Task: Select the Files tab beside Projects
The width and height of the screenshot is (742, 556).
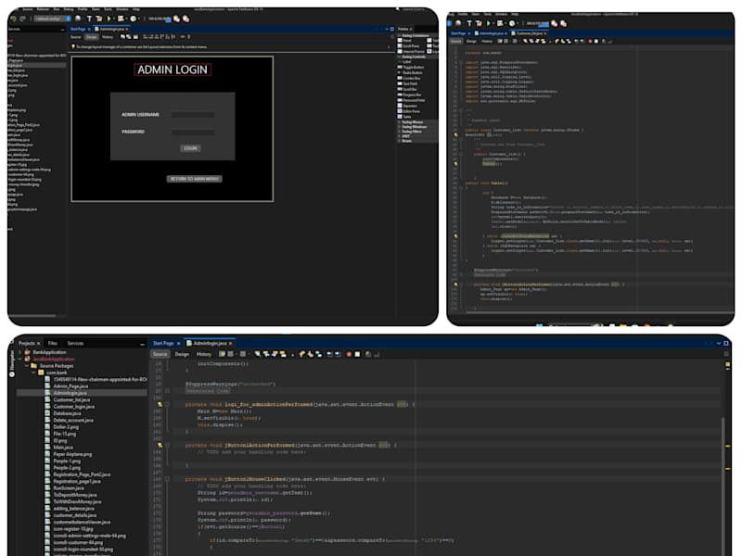Action: (53, 343)
